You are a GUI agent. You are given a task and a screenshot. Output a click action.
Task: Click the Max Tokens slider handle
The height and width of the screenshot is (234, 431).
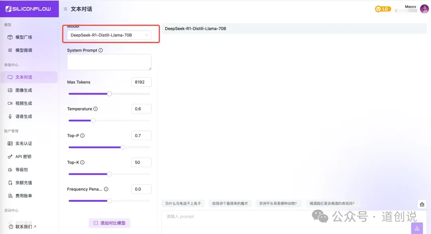(109, 94)
